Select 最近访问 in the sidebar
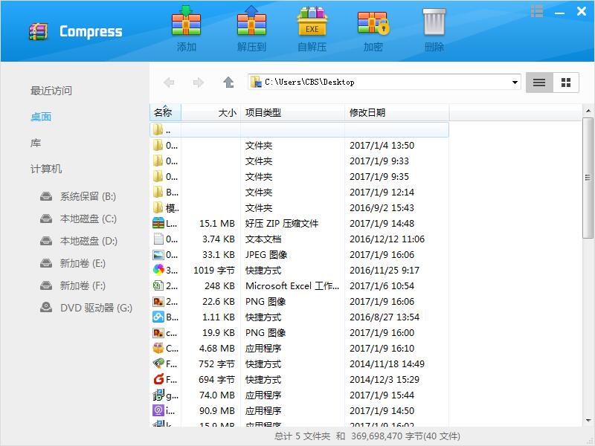The image size is (595, 446). pos(51,91)
